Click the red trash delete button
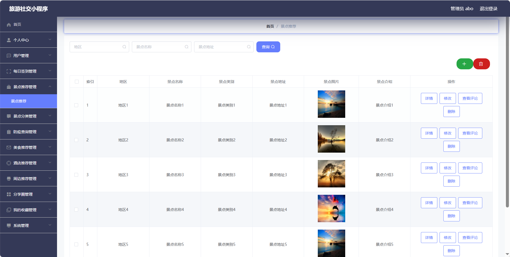The image size is (510, 257). (481, 64)
